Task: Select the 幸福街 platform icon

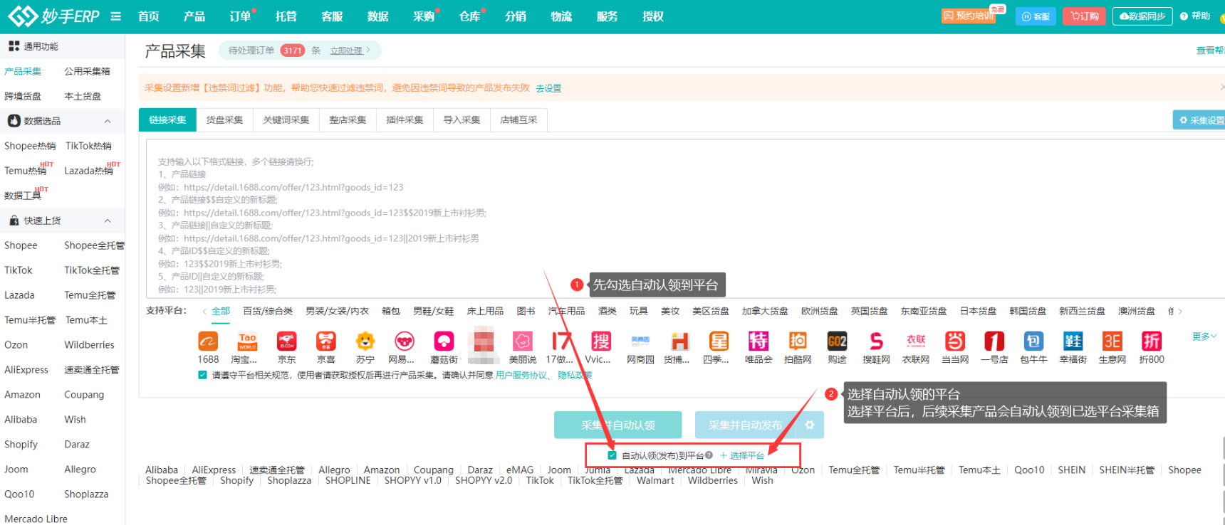Action: [1073, 341]
